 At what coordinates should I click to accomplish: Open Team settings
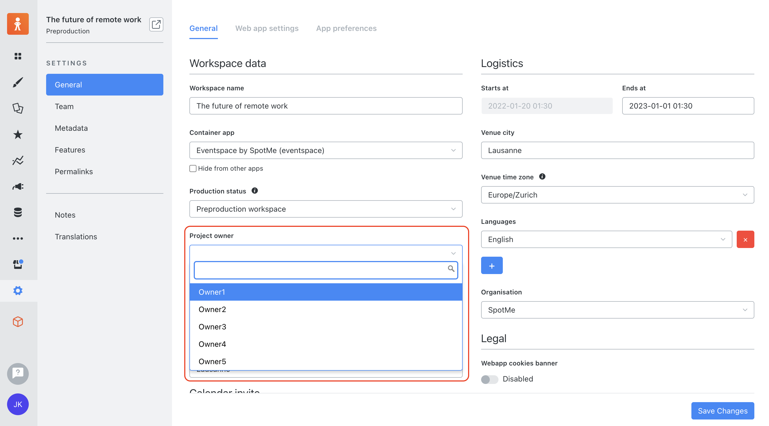click(x=105, y=107)
